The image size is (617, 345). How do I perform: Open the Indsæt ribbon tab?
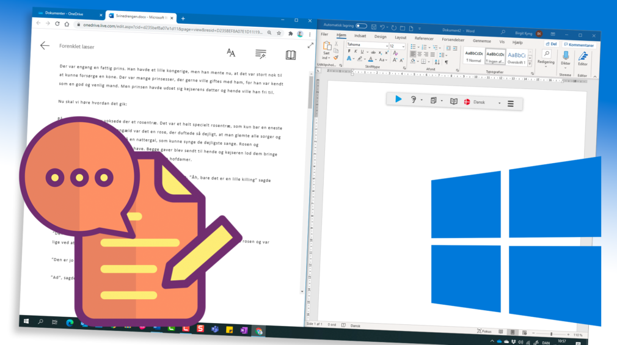(360, 36)
